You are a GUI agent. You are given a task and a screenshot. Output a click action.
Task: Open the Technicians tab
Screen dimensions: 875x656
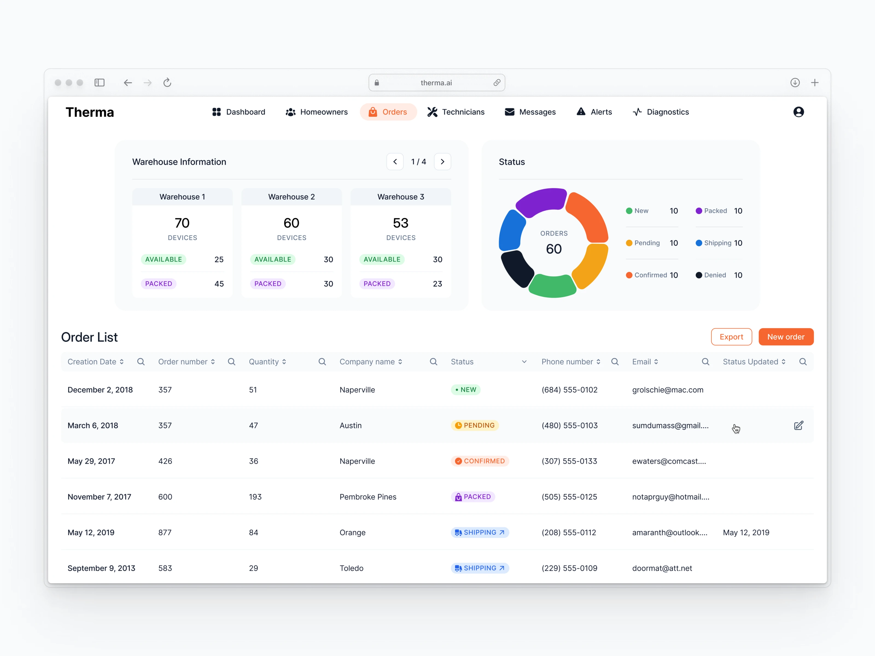tap(456, 112)
